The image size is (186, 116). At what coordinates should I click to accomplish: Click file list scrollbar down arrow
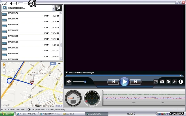(61, 59)
